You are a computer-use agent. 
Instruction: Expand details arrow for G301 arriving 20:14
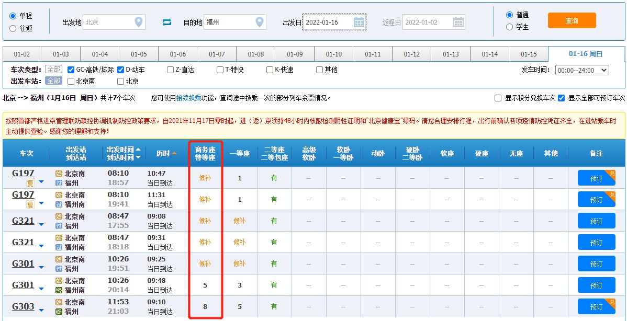click(x=41, y=289)
